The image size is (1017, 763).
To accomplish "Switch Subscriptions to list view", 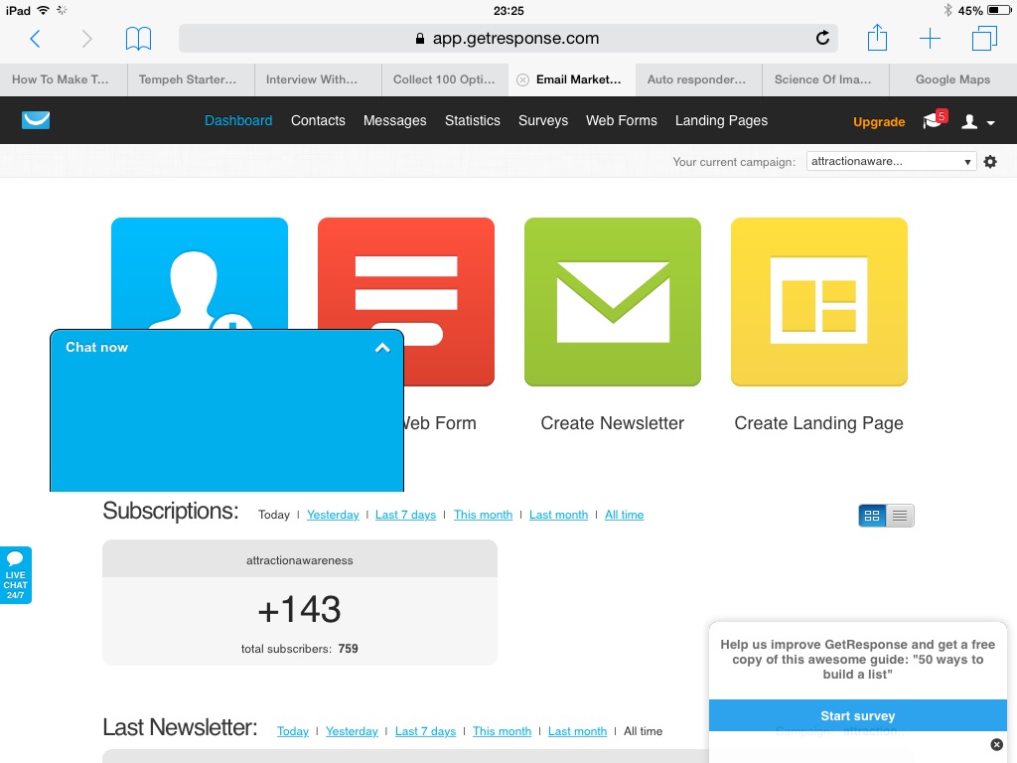I will pos(900,516).
